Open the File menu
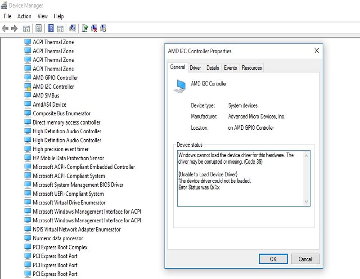The height and width of the screenshot is (279, 360). [x=7, y=16]
